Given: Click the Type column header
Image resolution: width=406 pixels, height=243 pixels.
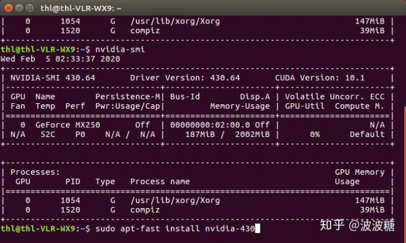Looking at the screenshot, I should pyautogui.click(x=105, y=182).
